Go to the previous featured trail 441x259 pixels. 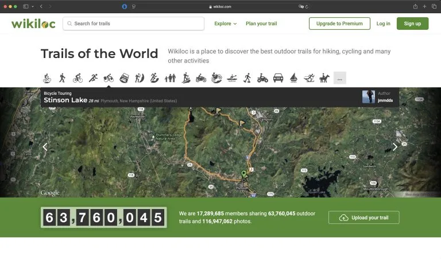(x=45, y=147)
